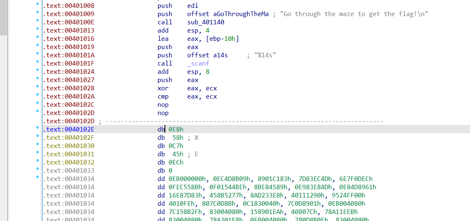This screenshot has height=221, width=470.
Task: Click the vertical scrollbar thumb at left edge
Action: [x=3, y=18]
